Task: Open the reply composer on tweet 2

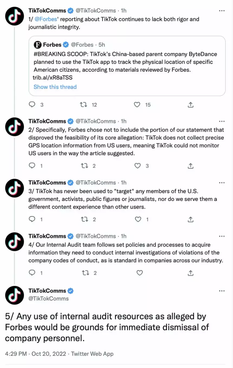Action: click(x=32, y=166)
